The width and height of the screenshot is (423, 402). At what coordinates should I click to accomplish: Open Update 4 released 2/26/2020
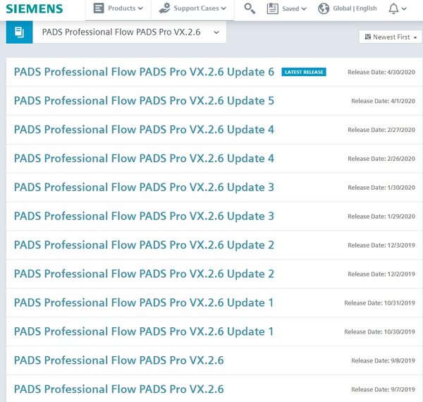pos(144,159)
